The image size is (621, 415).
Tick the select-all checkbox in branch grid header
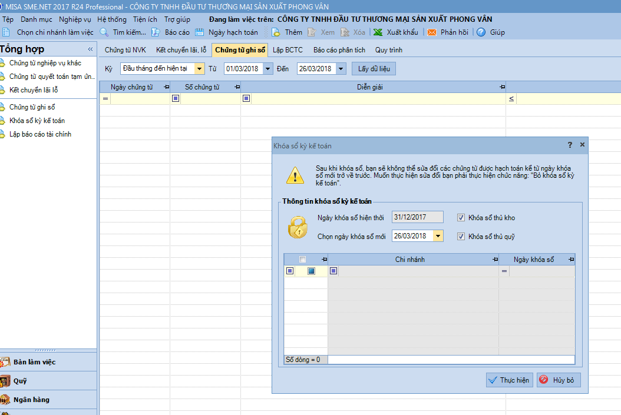click(303, 260)
